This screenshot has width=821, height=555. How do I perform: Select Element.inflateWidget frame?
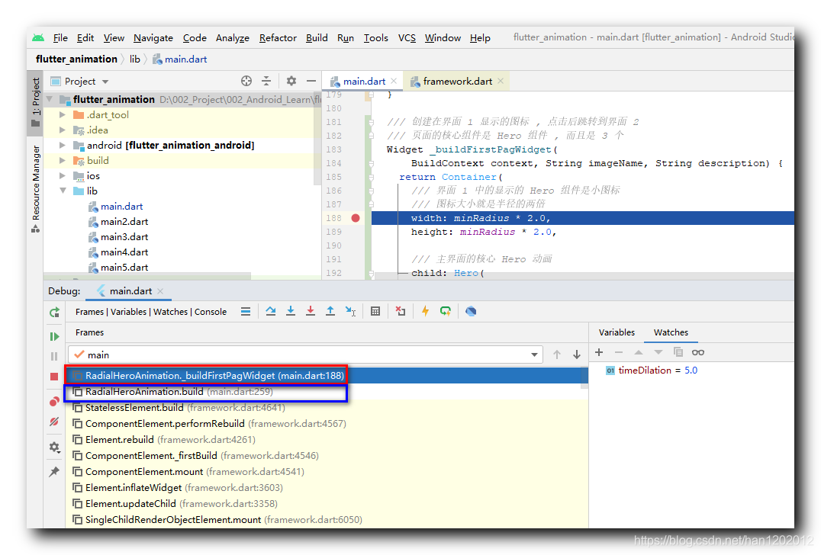pyautogui.click(x=327, y=488)
